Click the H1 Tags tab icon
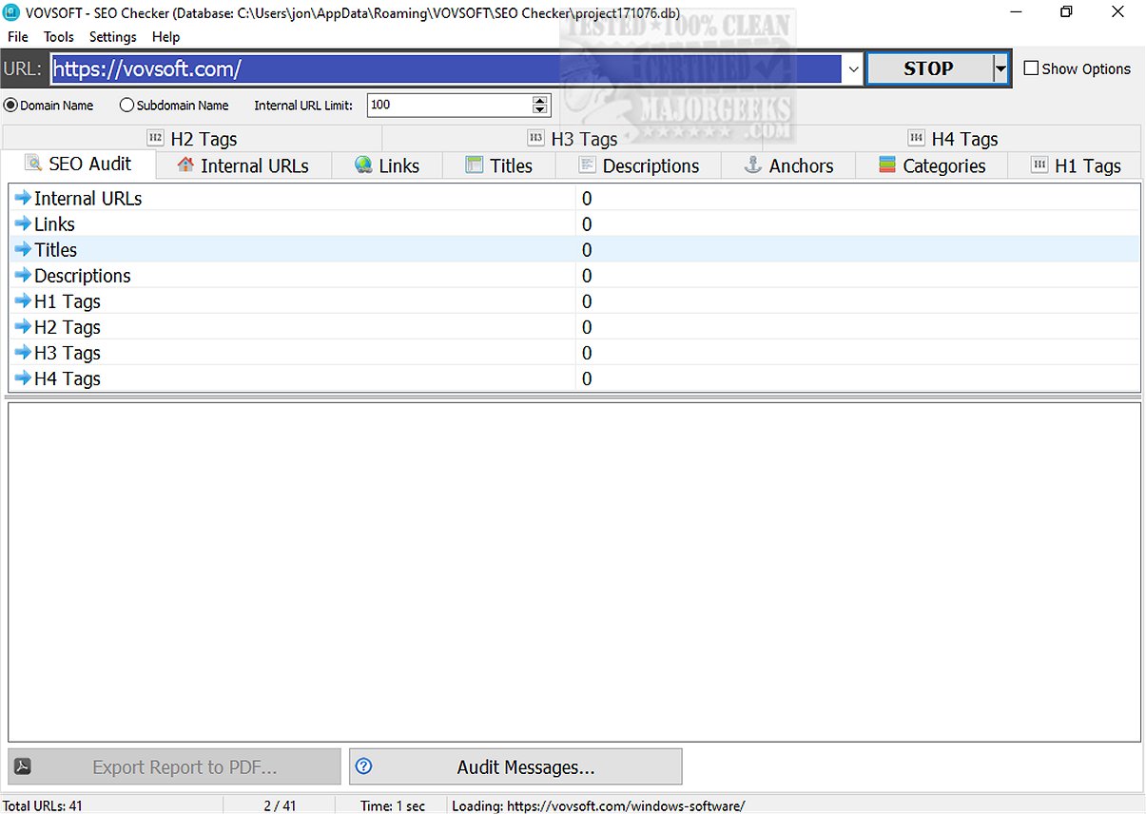This screenshot has width=1146, height=814. tap(1039, 165)
